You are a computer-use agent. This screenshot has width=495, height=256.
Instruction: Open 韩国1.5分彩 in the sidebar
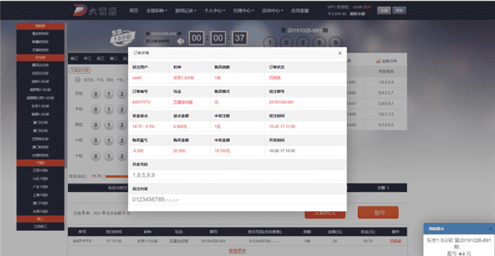[40, 114]
